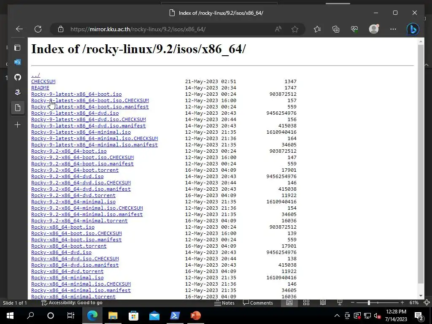Open notification center icon
This screenshot has width=432, height=324.
[419, 316]
